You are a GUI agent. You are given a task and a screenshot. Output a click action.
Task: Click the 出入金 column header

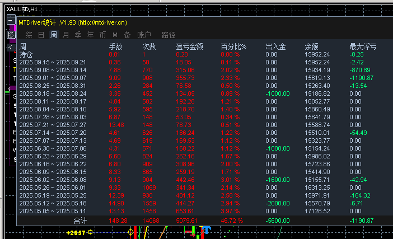pyautogui.click(x=275, y=46)
